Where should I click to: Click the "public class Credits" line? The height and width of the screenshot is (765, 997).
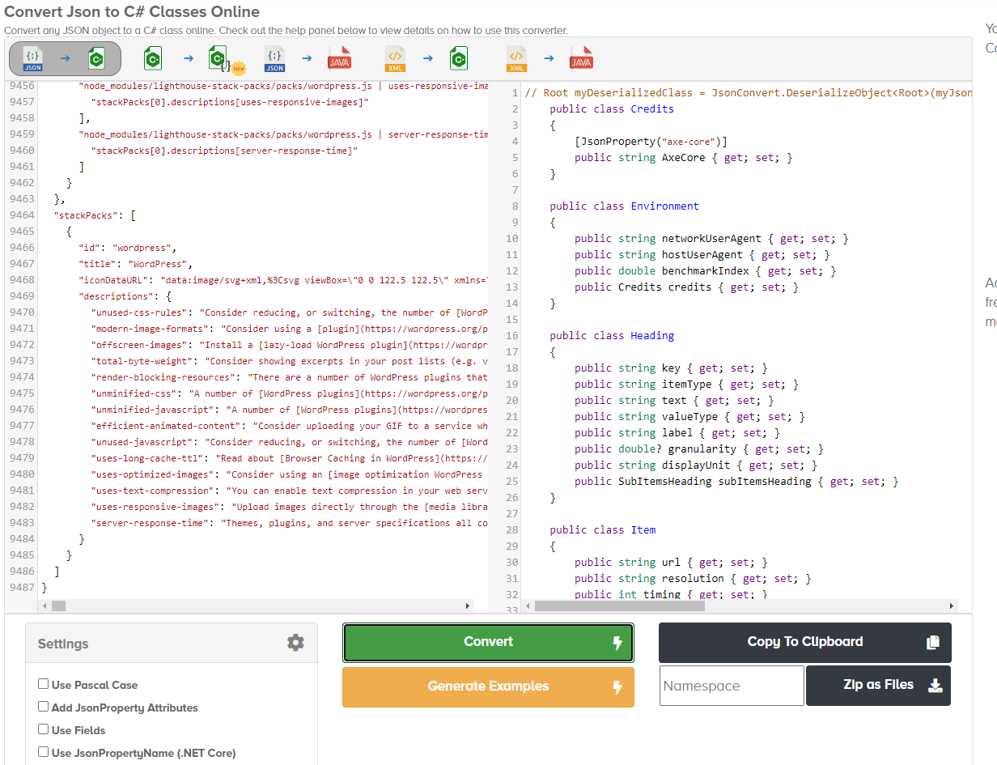(x=612, y=108)
